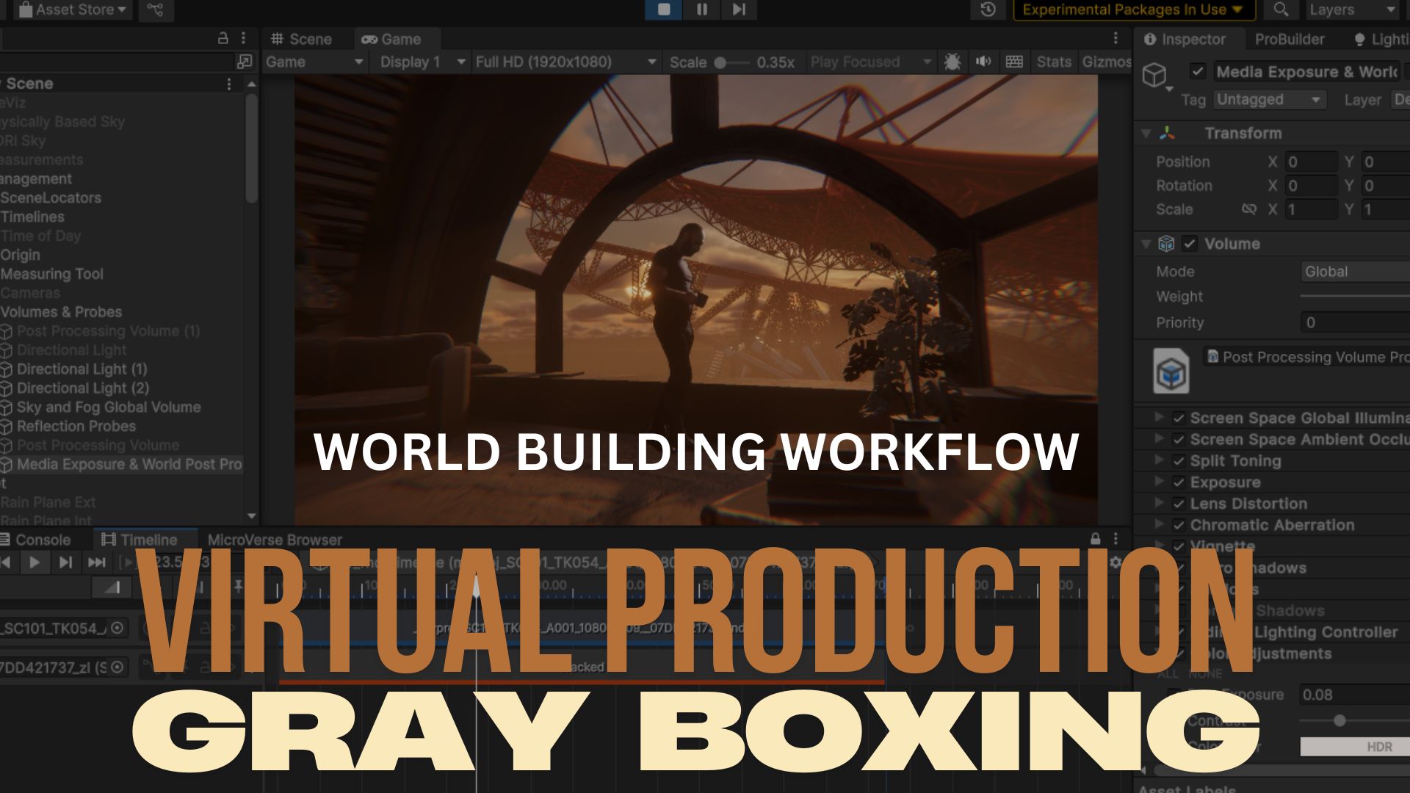Image resolution: width=1410 pixels, height=793 pixels.
Task: Click the Stats button
Action: (1053, 62)
